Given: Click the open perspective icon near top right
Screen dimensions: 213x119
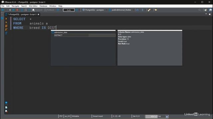Looking at the screenshot, I should 206,10.
